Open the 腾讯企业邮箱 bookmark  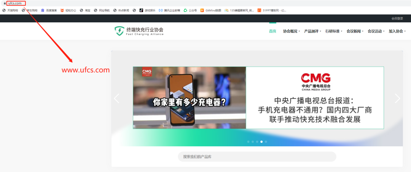170,11
